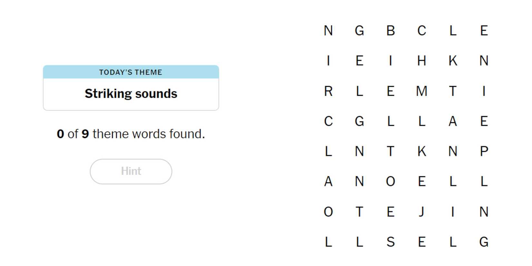
Task: Select the T between O and E
Action: tap(359, 212)
